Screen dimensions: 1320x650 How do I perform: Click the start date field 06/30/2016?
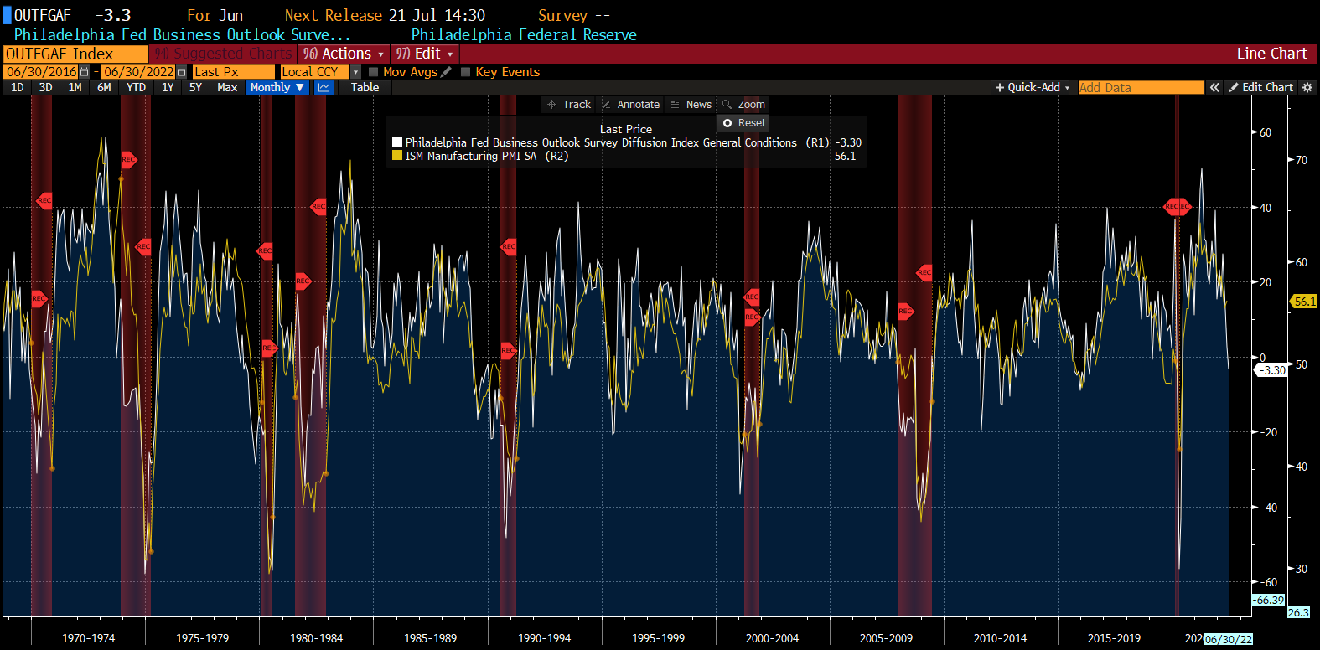click(x=41, y=72)
